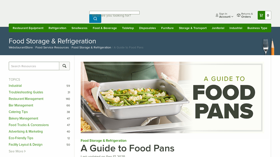Screen dimensions: 280x157
Task: Expand the Sign In Account dropdown
Action: (x=226, y=15)
